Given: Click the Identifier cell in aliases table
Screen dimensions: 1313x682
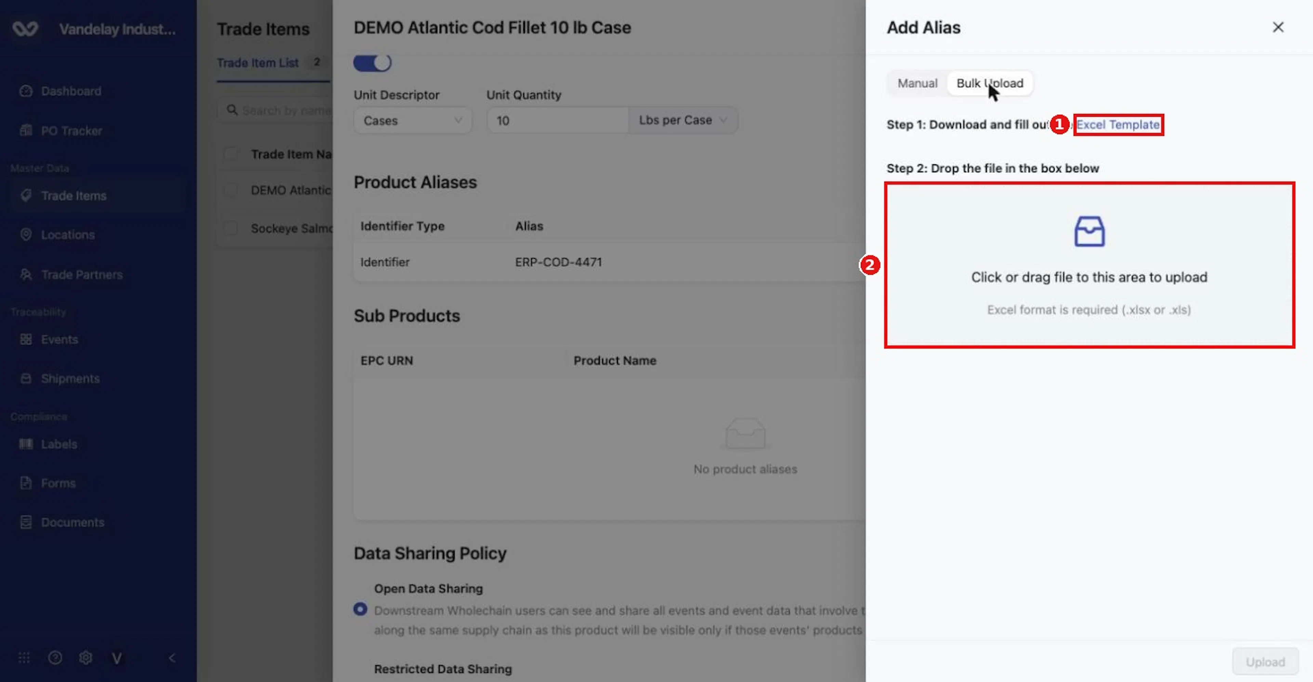Looking at the screenshot, I should (385, 262).
